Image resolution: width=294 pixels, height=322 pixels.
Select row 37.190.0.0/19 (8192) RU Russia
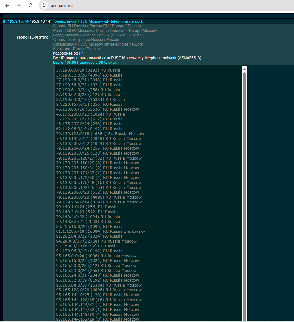click(88, 70)
